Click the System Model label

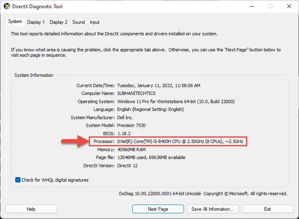pyautogui.click(x=100, y=125)
